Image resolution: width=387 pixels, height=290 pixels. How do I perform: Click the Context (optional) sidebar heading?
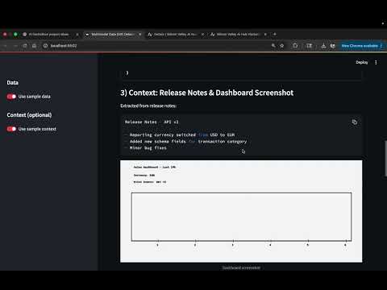(29, 115)
